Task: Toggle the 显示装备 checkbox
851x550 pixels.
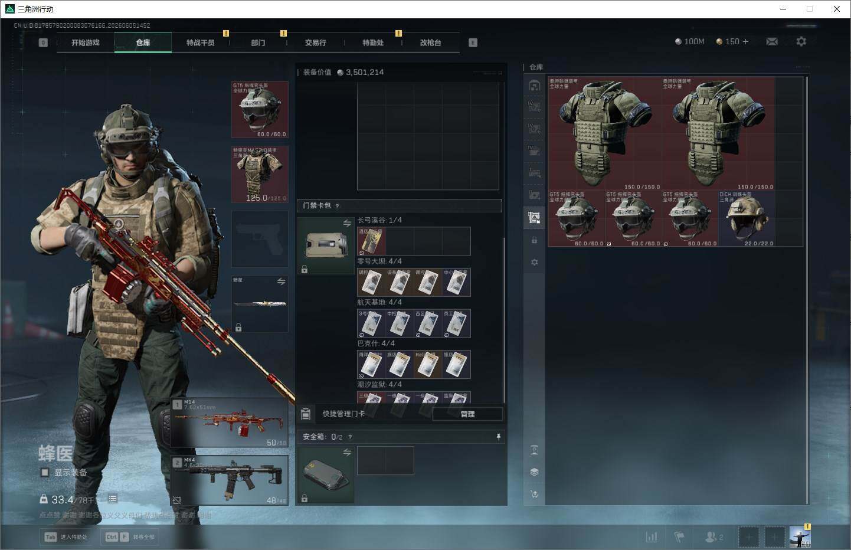Action: pos(44,472)
